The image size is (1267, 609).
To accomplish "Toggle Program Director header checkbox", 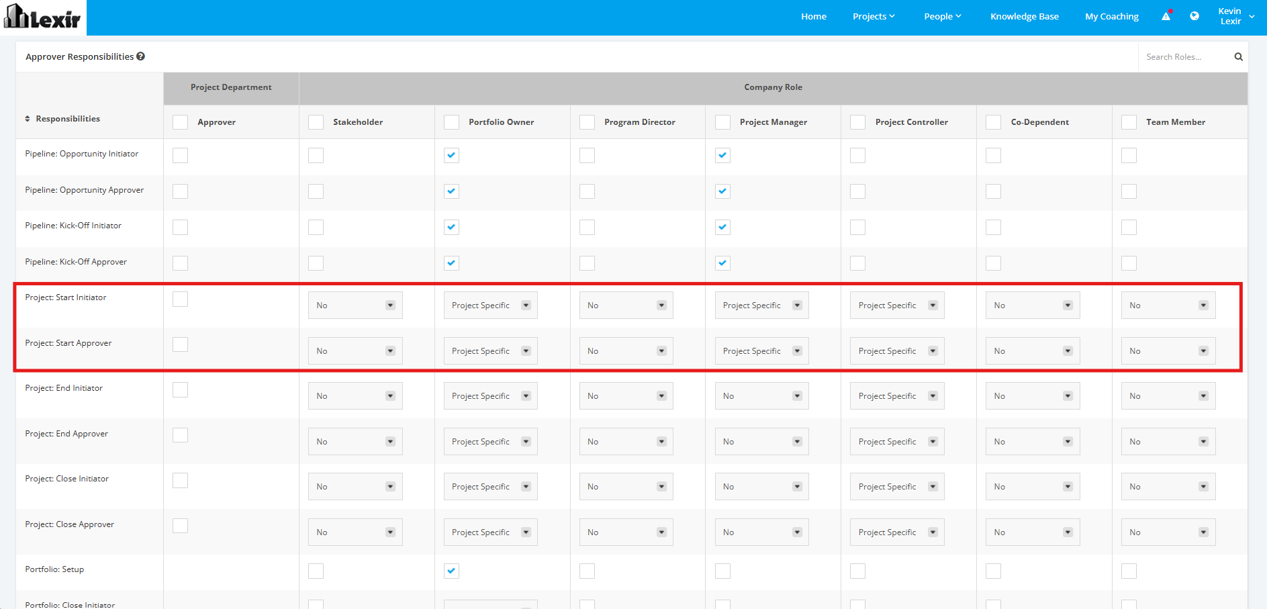I will tap(587, 122).
